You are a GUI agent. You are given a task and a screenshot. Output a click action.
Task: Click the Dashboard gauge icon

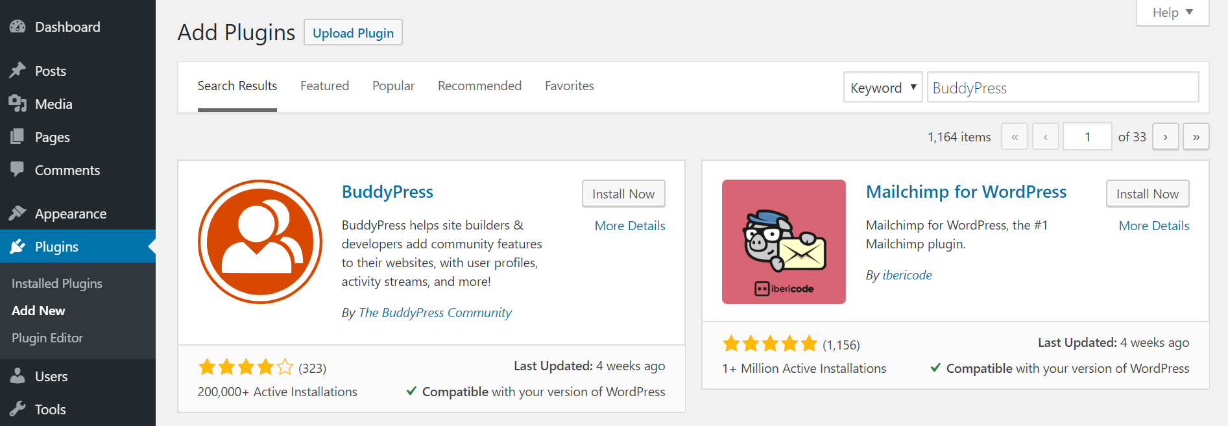click(18, 27)
